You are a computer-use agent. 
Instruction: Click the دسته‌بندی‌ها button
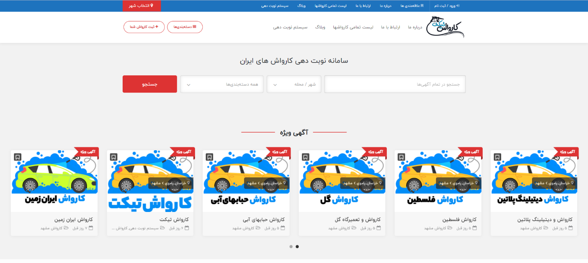tap(185, 27)
